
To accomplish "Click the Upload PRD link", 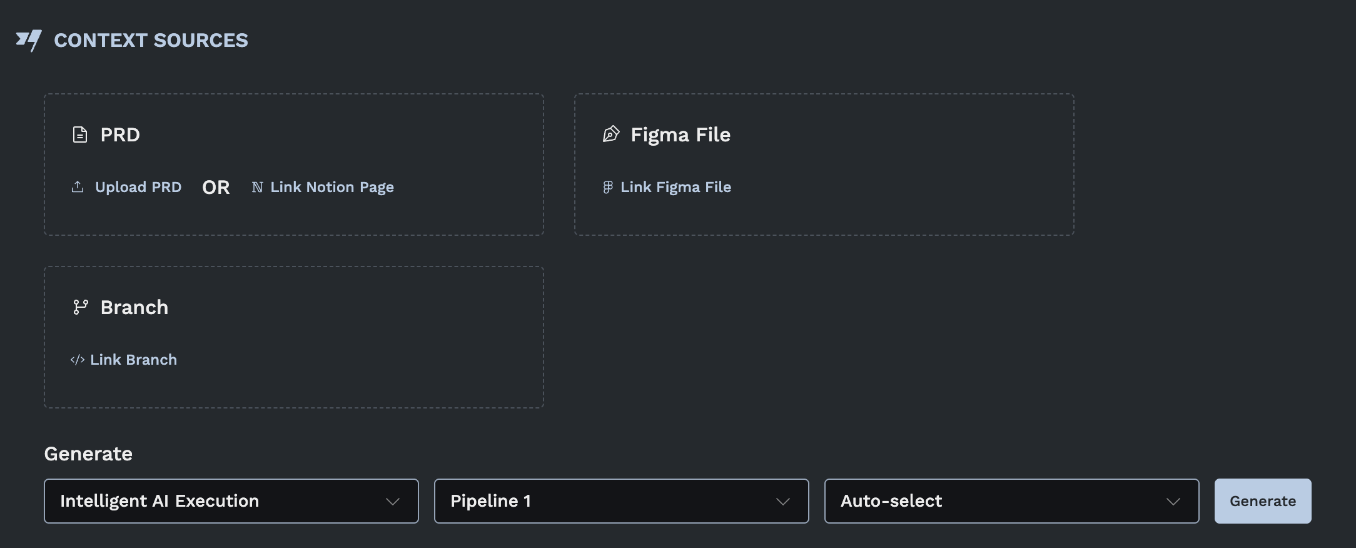I will click(x=138, y=187).
